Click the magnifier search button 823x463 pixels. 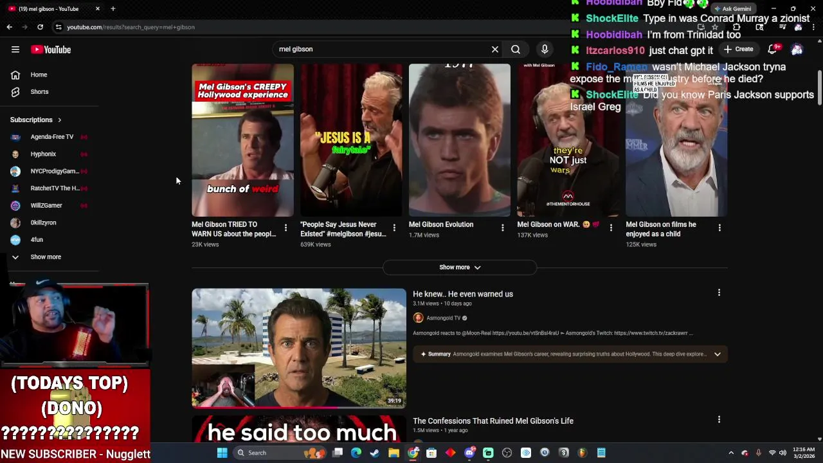[x=516, y=50]
